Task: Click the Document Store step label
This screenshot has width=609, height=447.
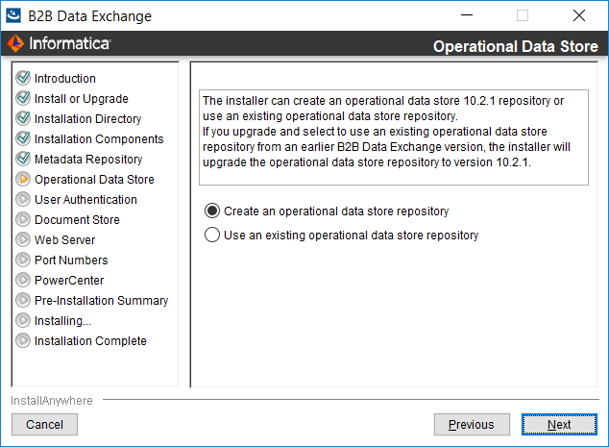Action: [x=77, y=219]
